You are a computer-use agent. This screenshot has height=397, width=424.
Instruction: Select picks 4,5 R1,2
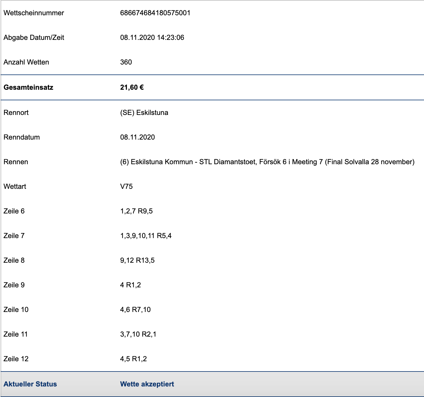133,359
